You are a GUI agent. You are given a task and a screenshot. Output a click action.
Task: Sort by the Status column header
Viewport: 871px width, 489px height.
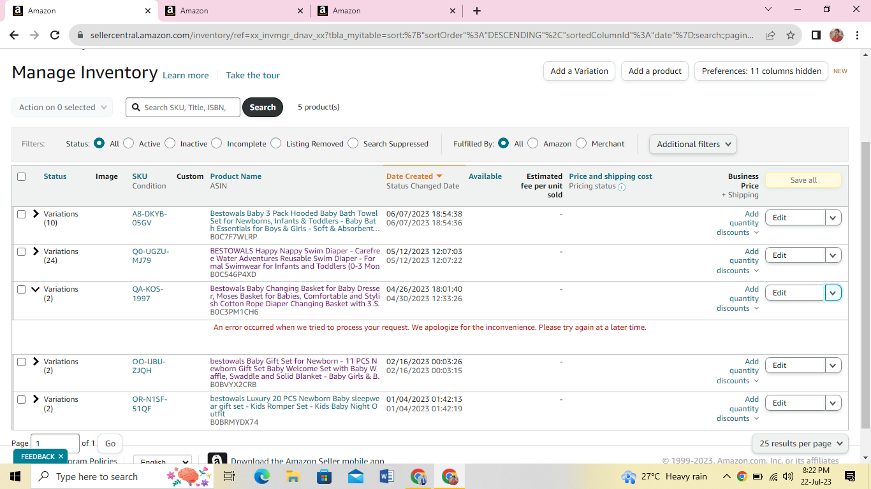(x=55, y=176)
